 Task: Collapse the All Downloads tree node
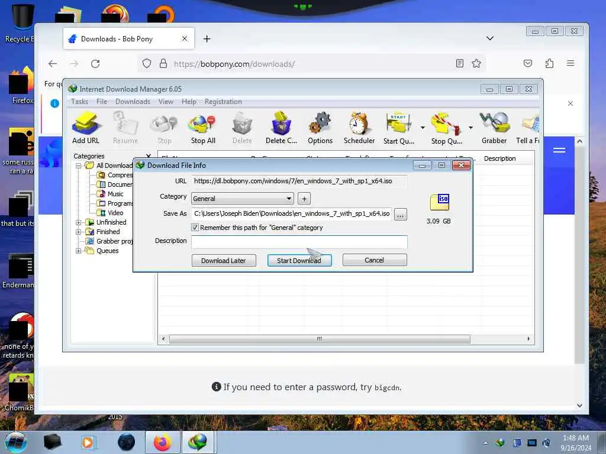click(x=79, y=166)
